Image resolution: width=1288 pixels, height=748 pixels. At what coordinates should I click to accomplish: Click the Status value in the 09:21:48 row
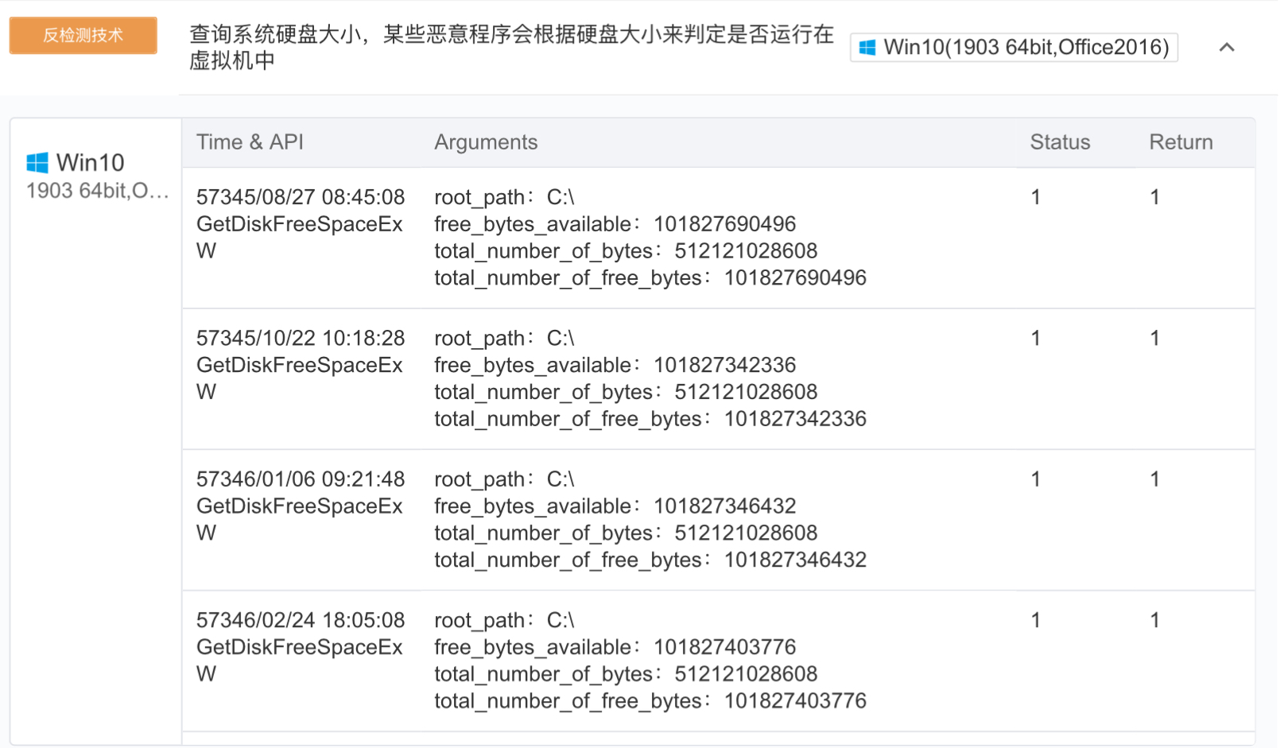coord(1035,479)
